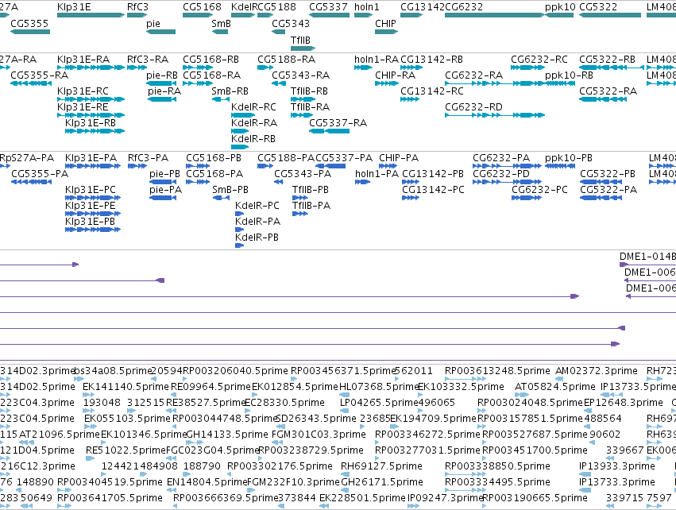
Task: Select the CG6232-RD transcript label
Action: click(473, 107)
